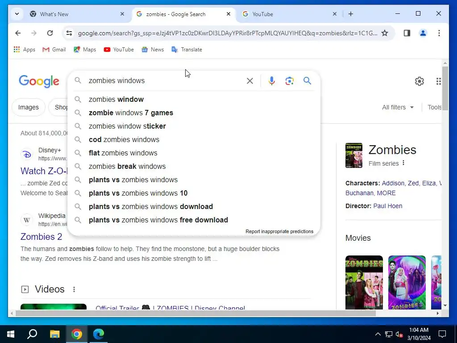
Task: Open Windows Start menu
Action: click(11, 334)
